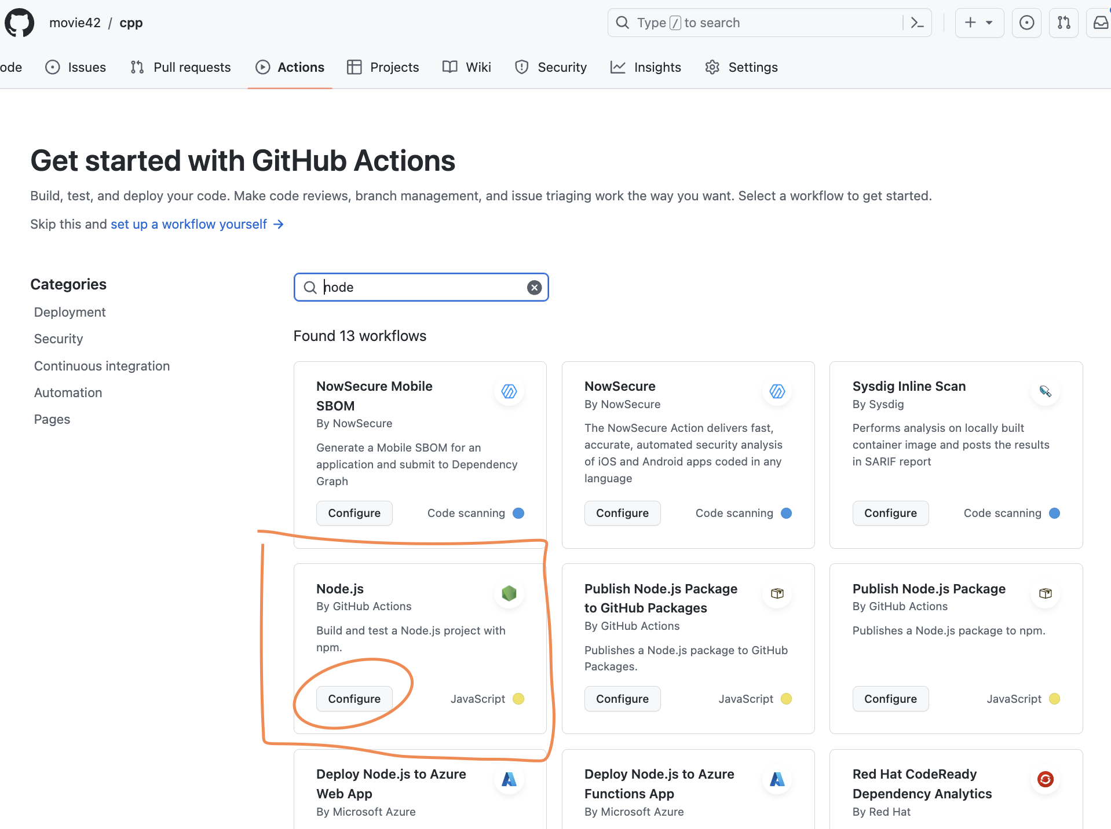Click yellow JavaScript dot on Node.js card
Image resolution: width=1111 pixels, height=829 pixels.
click(x=518, y=699)
